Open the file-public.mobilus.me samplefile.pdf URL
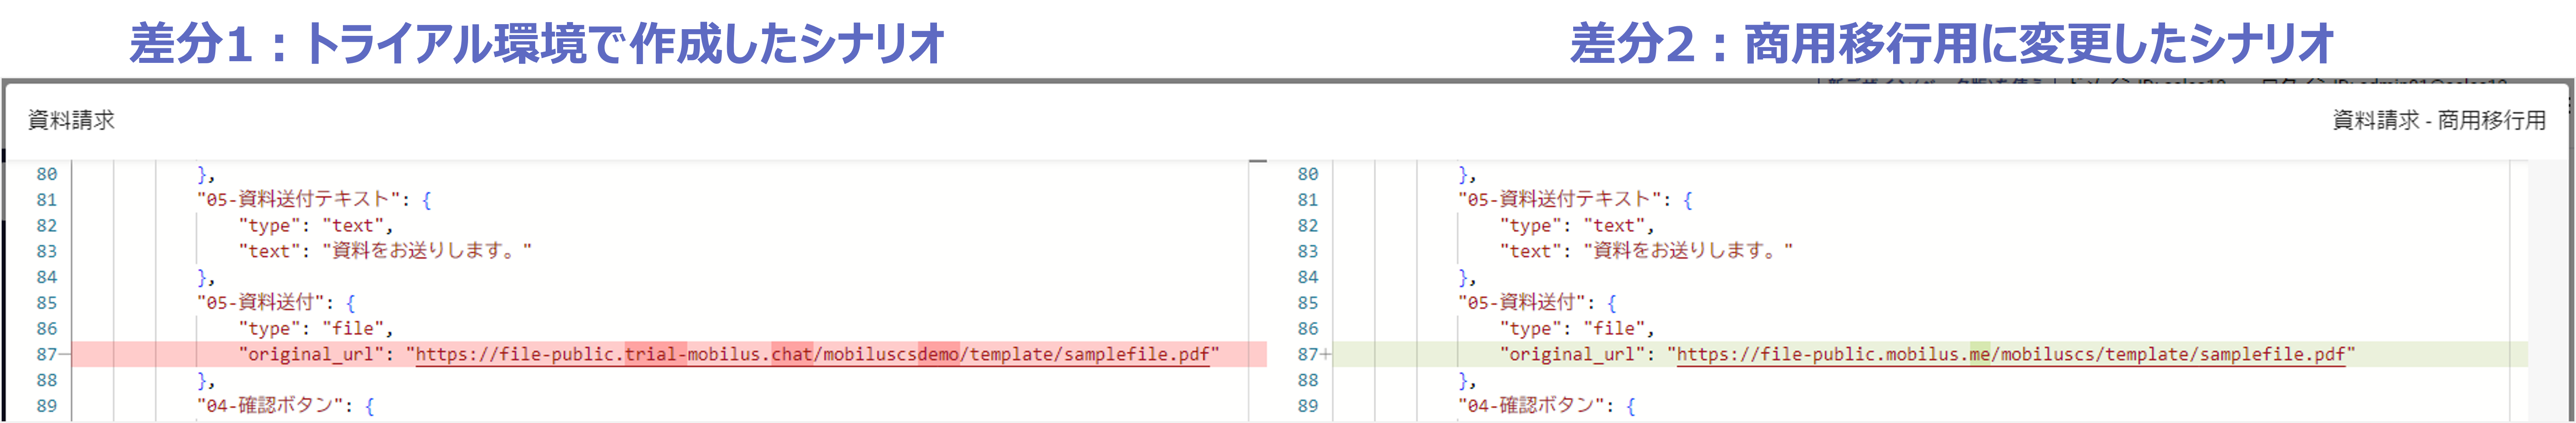The image size is (2576, 423). point(2011,354)
